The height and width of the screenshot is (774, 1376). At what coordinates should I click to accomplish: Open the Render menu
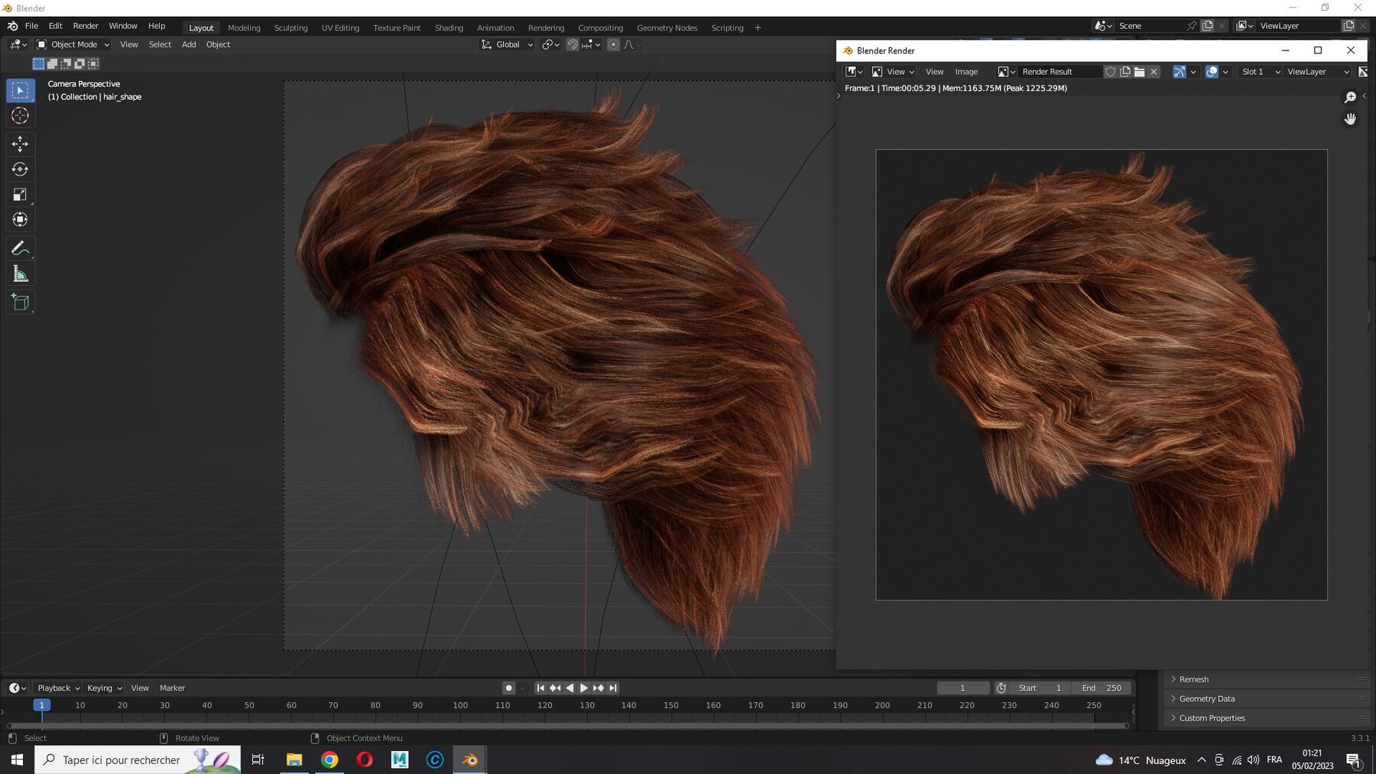coord(86,26)
